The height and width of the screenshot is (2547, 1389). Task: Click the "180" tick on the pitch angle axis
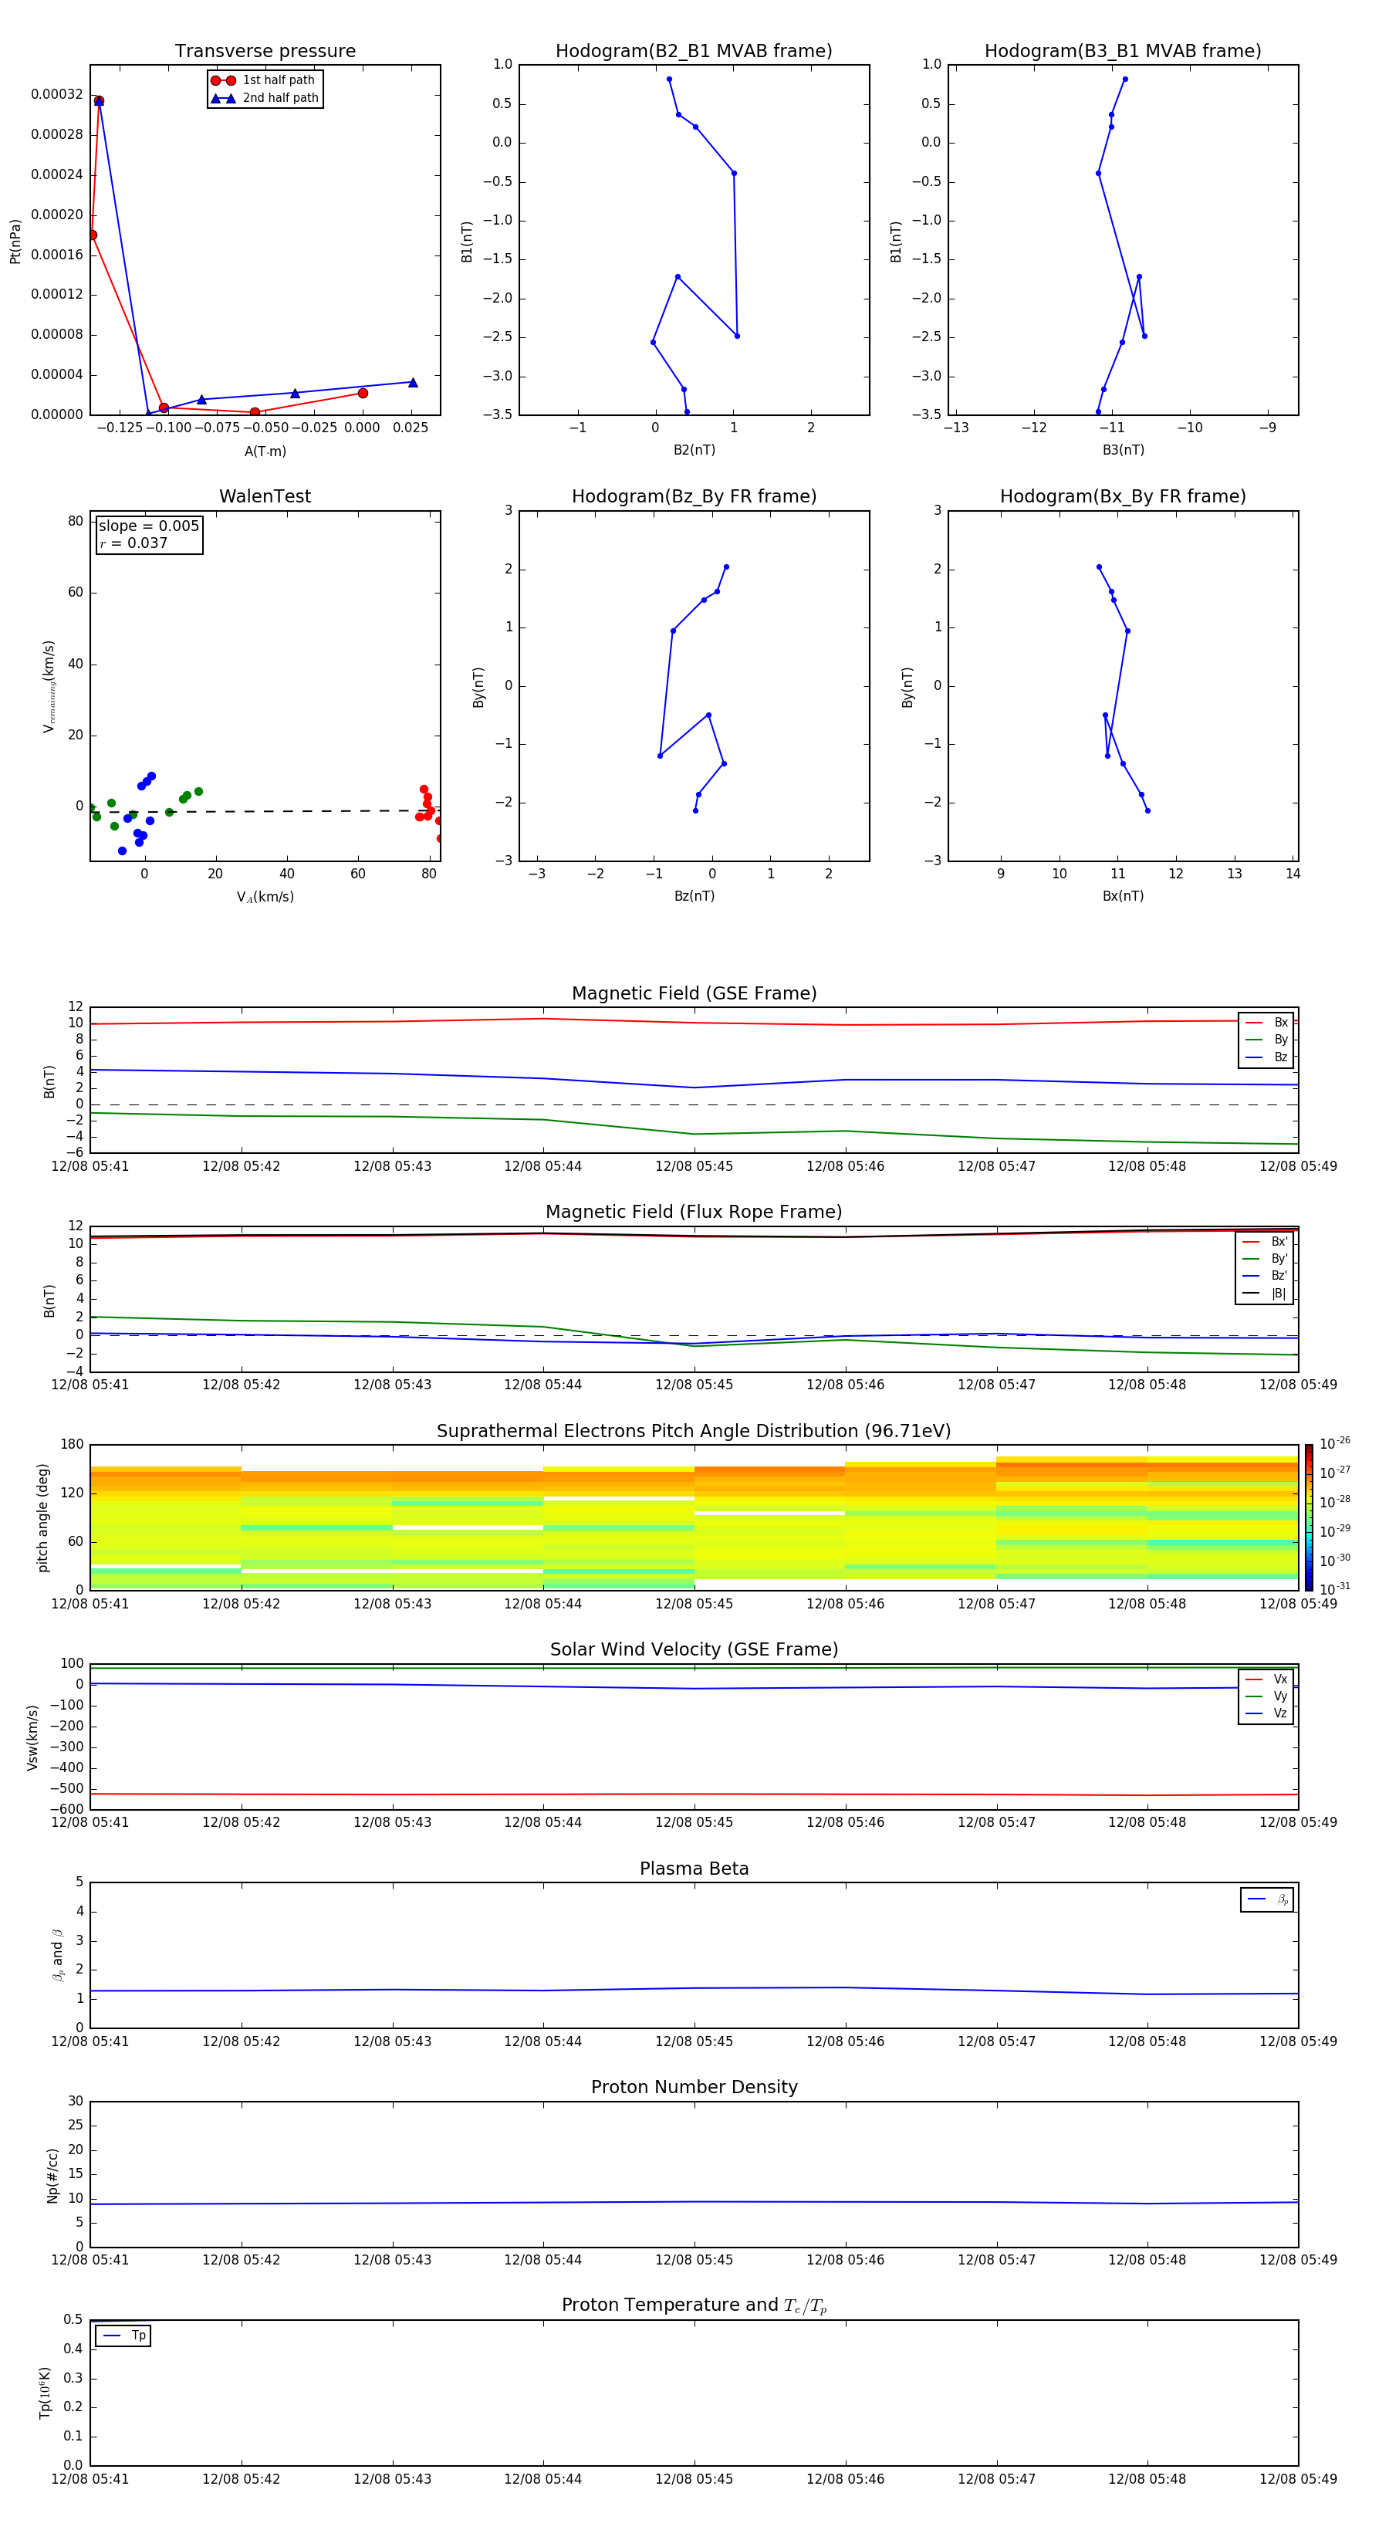point(73,1445)
